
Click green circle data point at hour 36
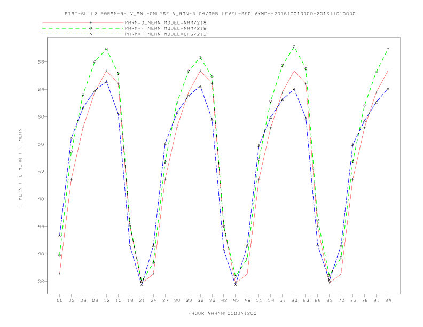coord(200,58)
